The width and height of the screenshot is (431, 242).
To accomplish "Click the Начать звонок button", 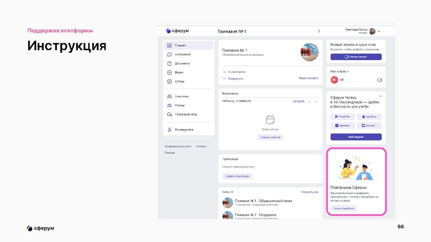I will (x=356, y=56).
